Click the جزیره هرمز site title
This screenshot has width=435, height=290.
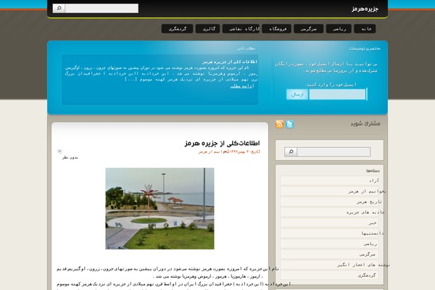[x=365, y=9]
